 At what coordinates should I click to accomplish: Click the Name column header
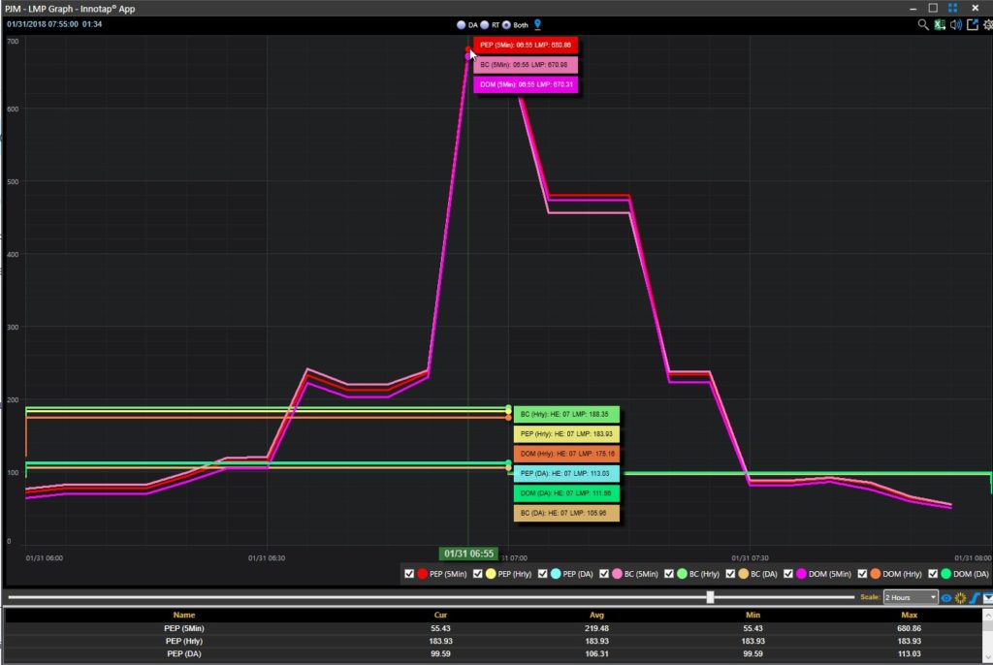coord(184,615)
